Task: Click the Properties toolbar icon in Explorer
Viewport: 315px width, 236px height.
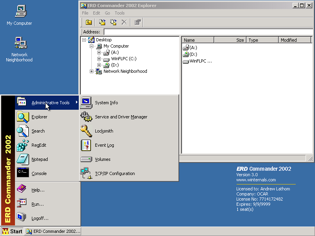Action: coord(137,22)
